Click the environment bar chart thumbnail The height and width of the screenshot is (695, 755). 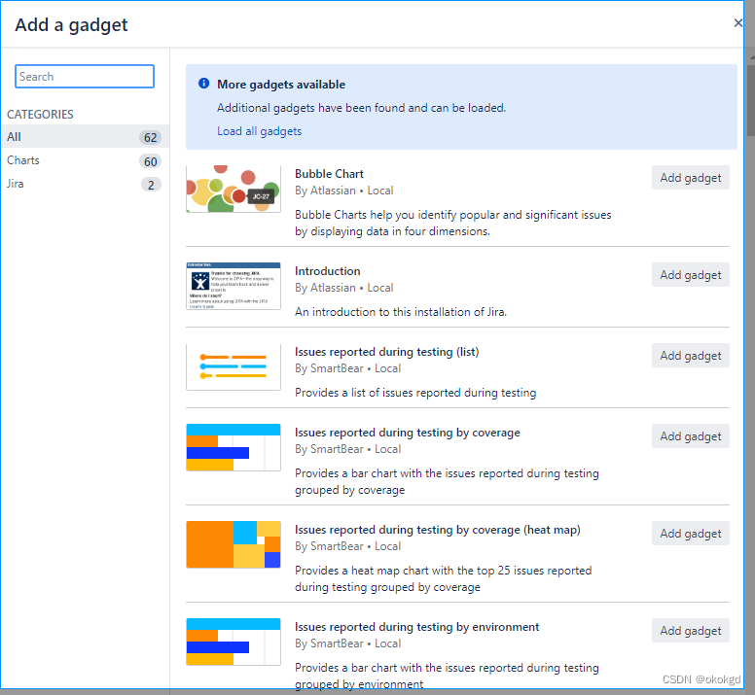pos(234,642)
